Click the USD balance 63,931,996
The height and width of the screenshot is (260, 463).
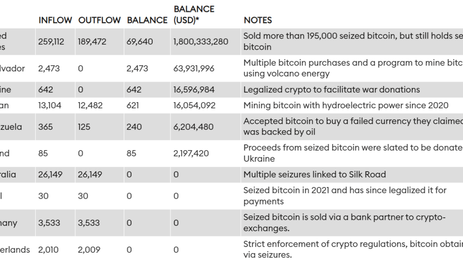[194, 68]
